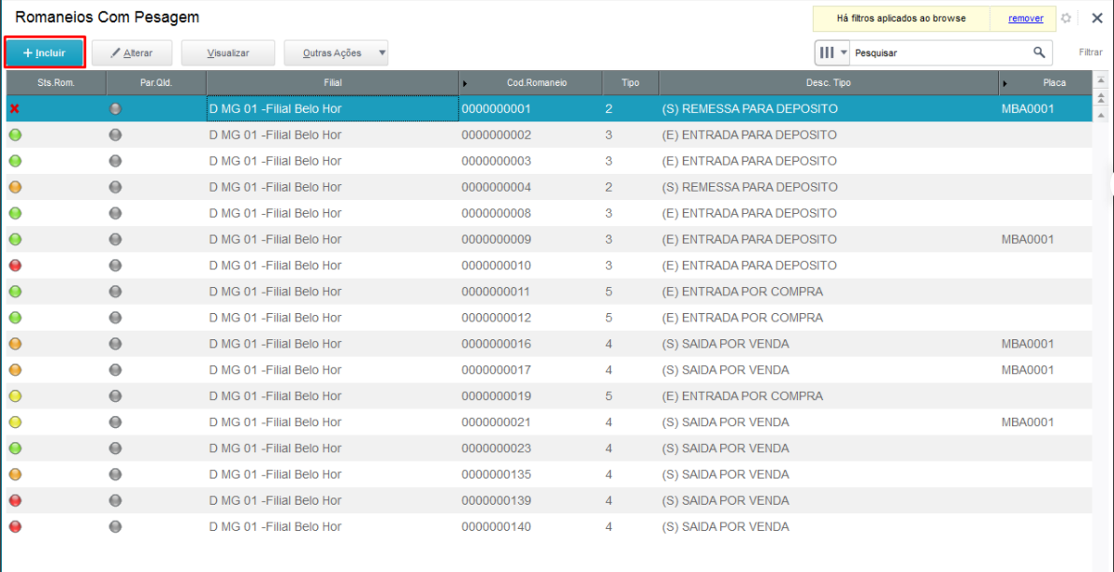Select romaneio code 0000000021

point(496,422)
